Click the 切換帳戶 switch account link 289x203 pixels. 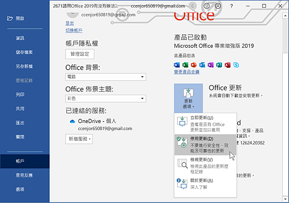tap(74, 30)
